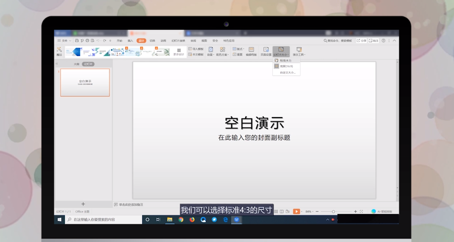Click 导入模板 import template
This screenshot has width=454, height=242.
coord(196,49)
